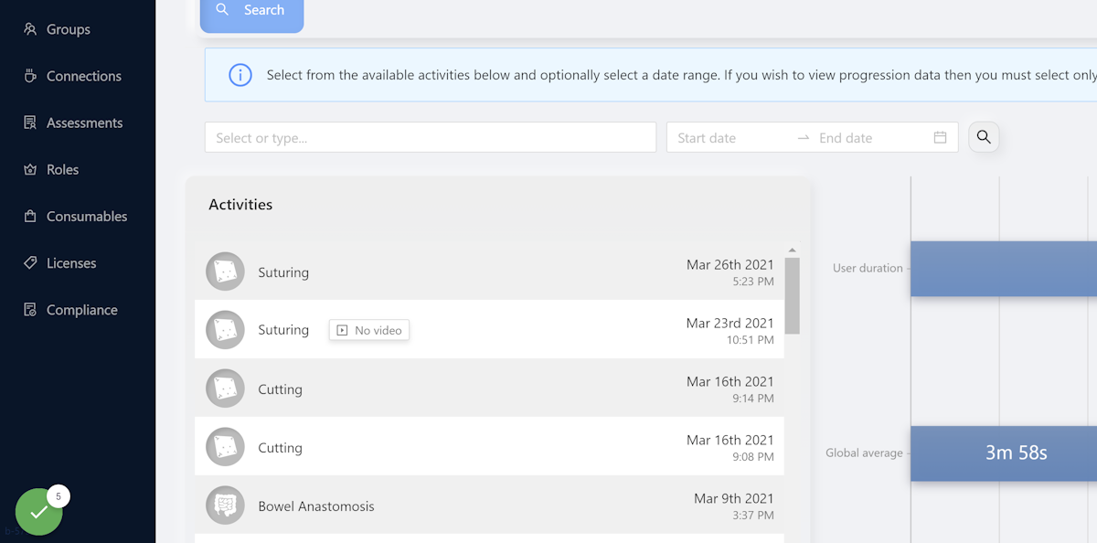The height and width of the screenshot is (543, 1097).
Task: Open the Assessments sidebar icon
Action: tap(30, 122)
